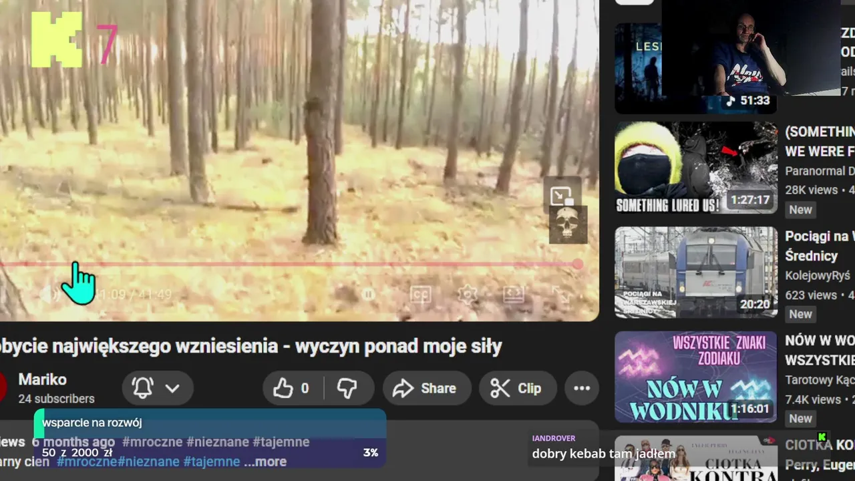Visit the KolejowyRyś channel name
The width and height of the screenshot is (855, 481).
818,276
